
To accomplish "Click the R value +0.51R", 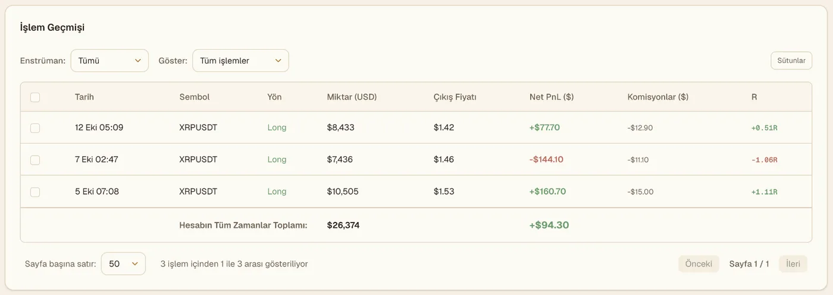I will (x=764, y=128).
